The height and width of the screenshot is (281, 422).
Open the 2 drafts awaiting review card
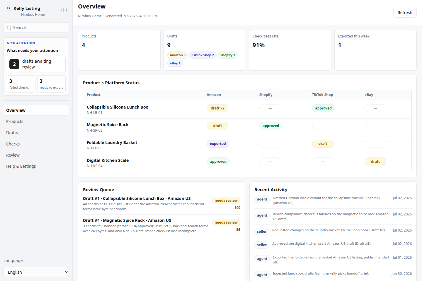tap(36, 64)
